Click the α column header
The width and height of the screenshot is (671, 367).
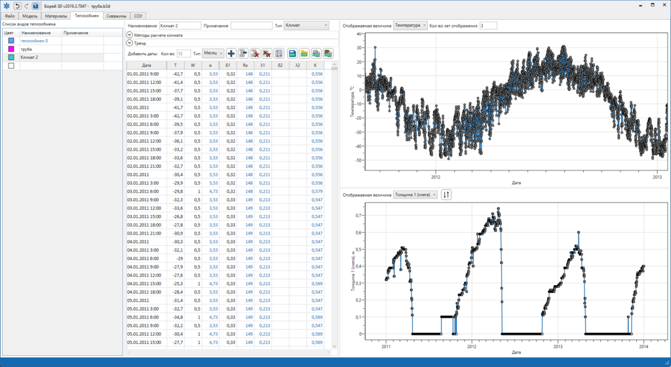[210, 65]
